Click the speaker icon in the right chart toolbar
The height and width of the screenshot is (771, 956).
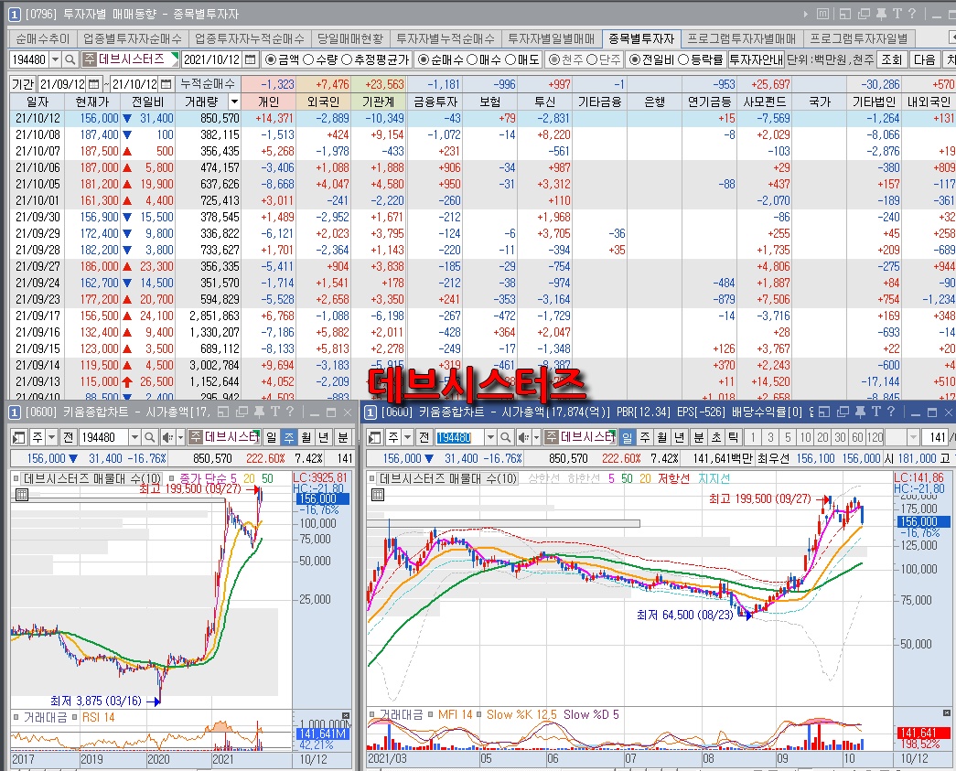(x=523, y=437)
